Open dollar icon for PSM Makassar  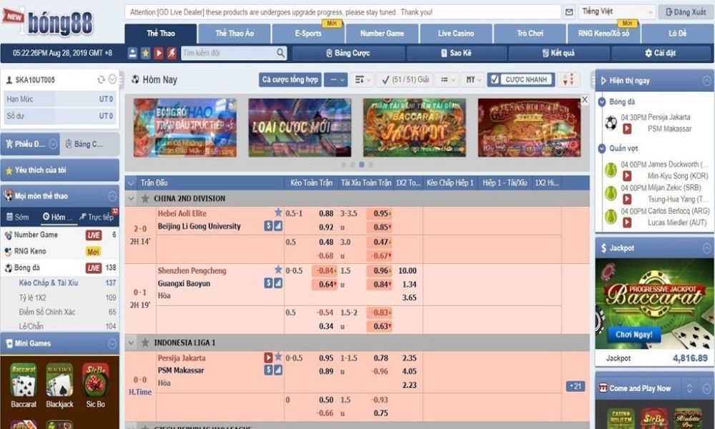268,370
